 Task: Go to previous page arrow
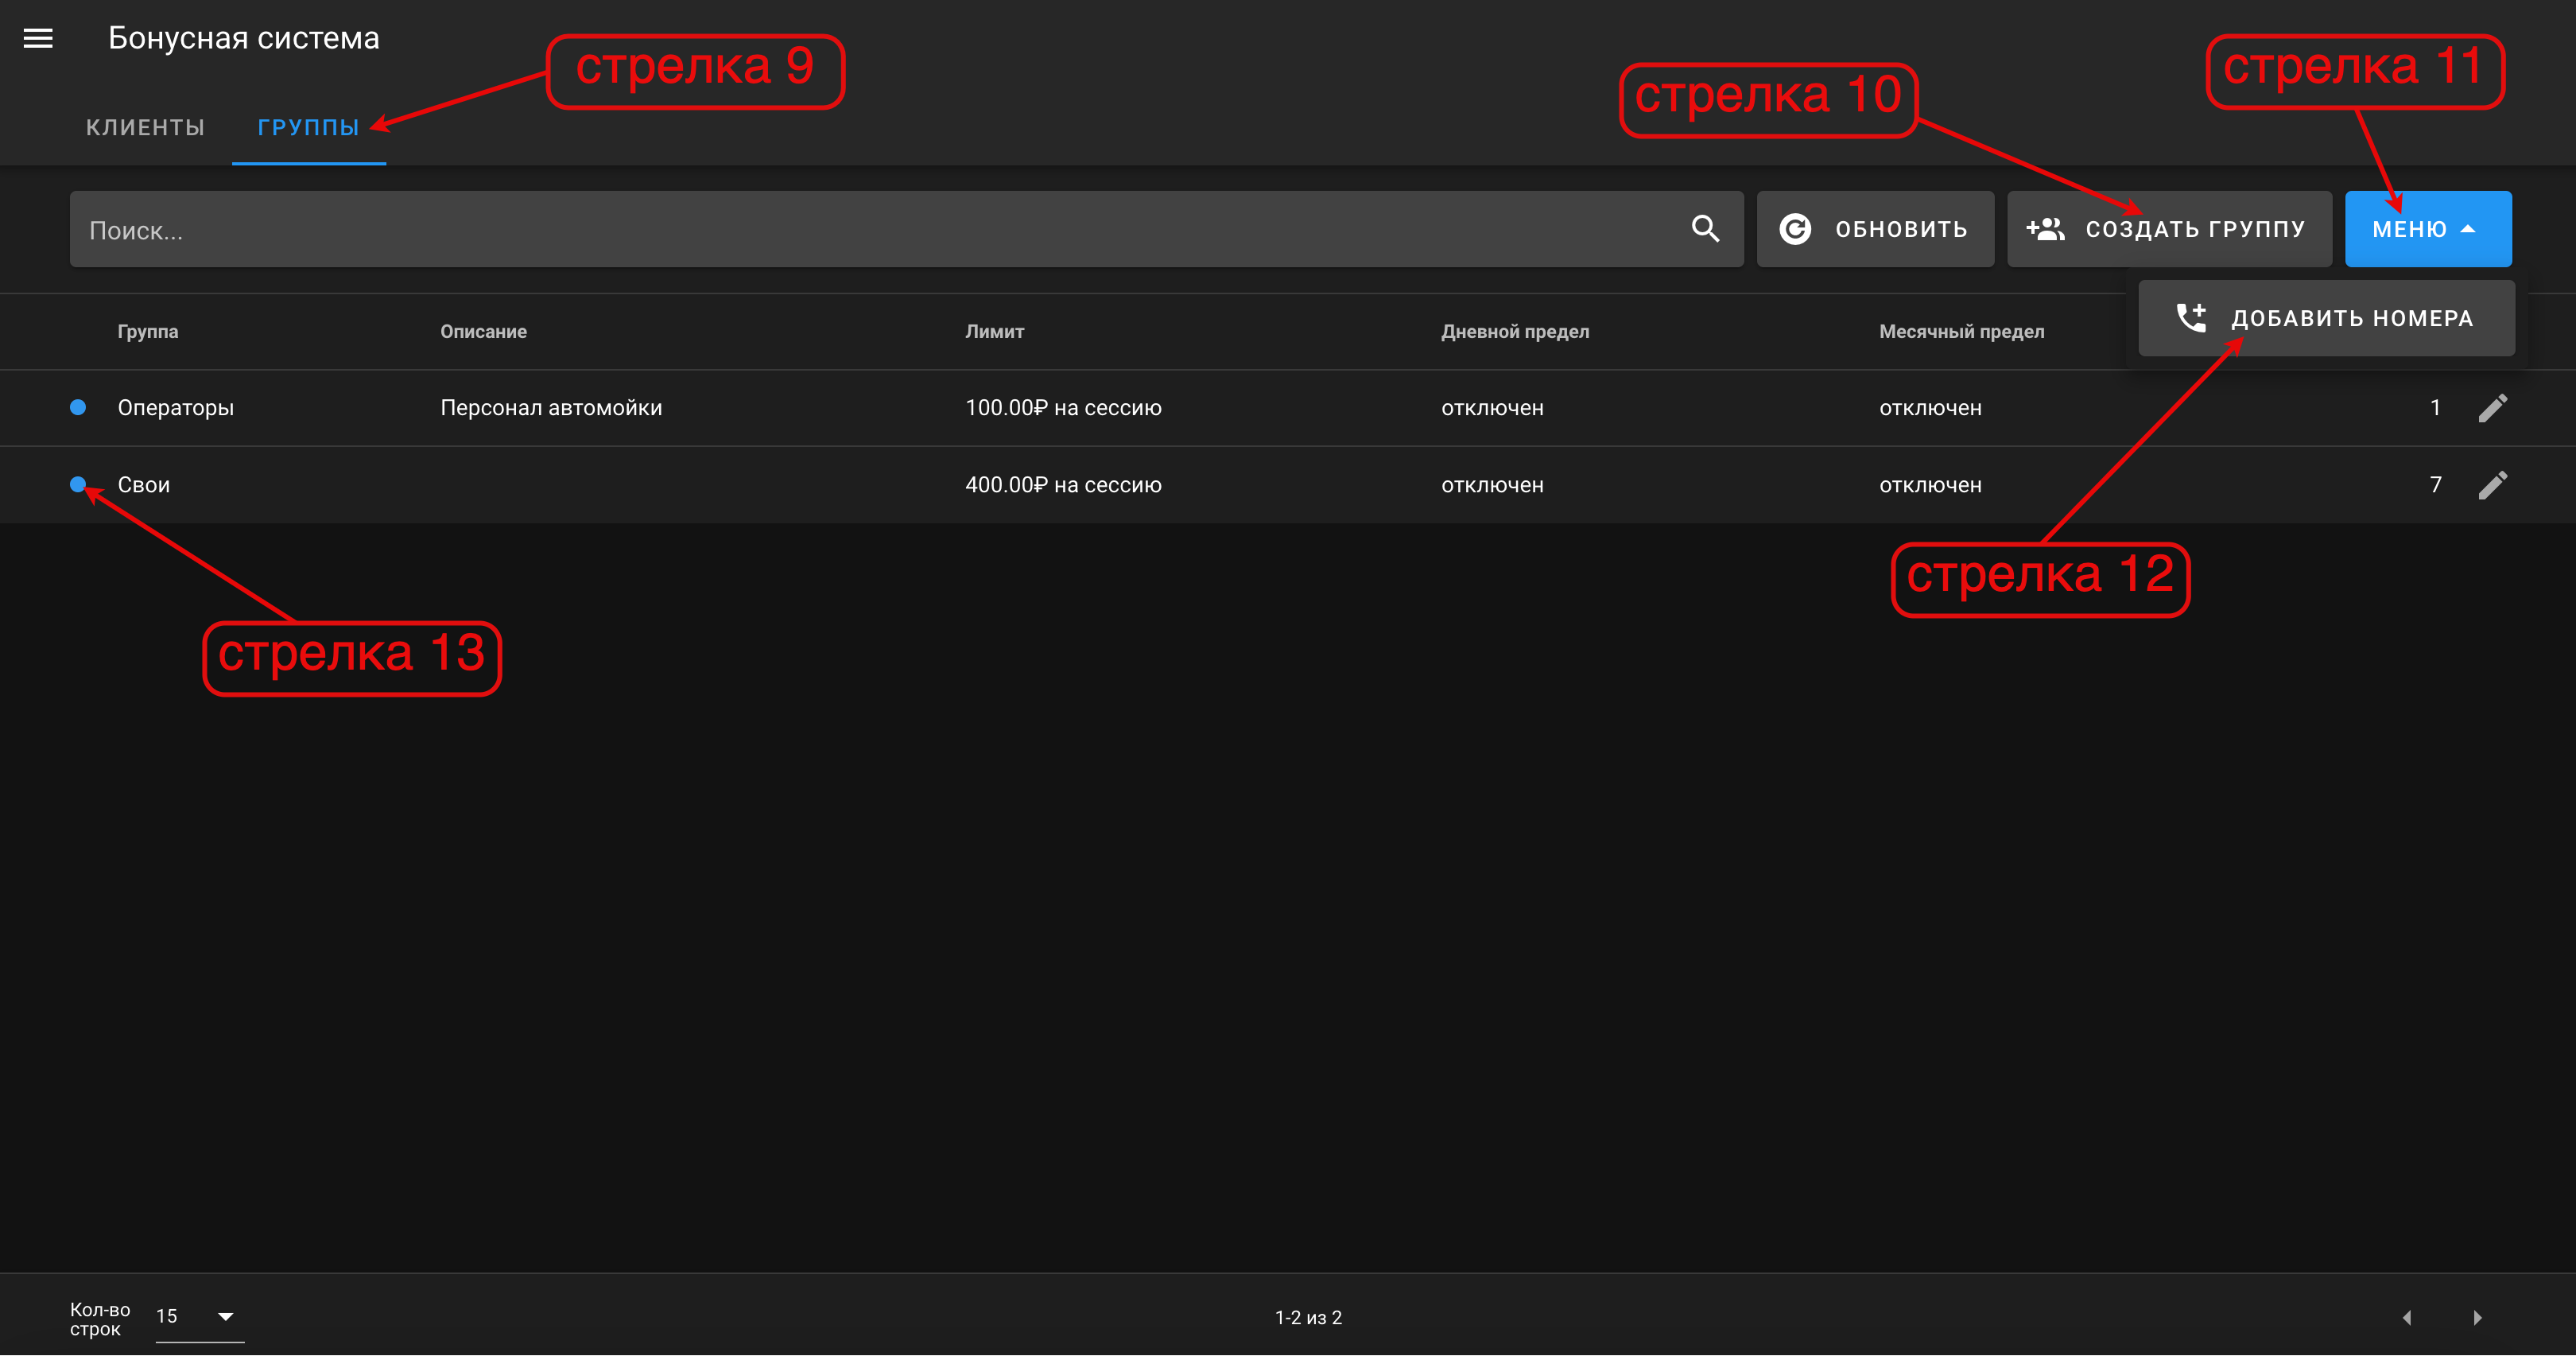(x=2407, y=1318)
